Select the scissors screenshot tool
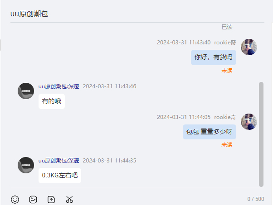Viewport: 273px width, 205px height. point(69,200)
